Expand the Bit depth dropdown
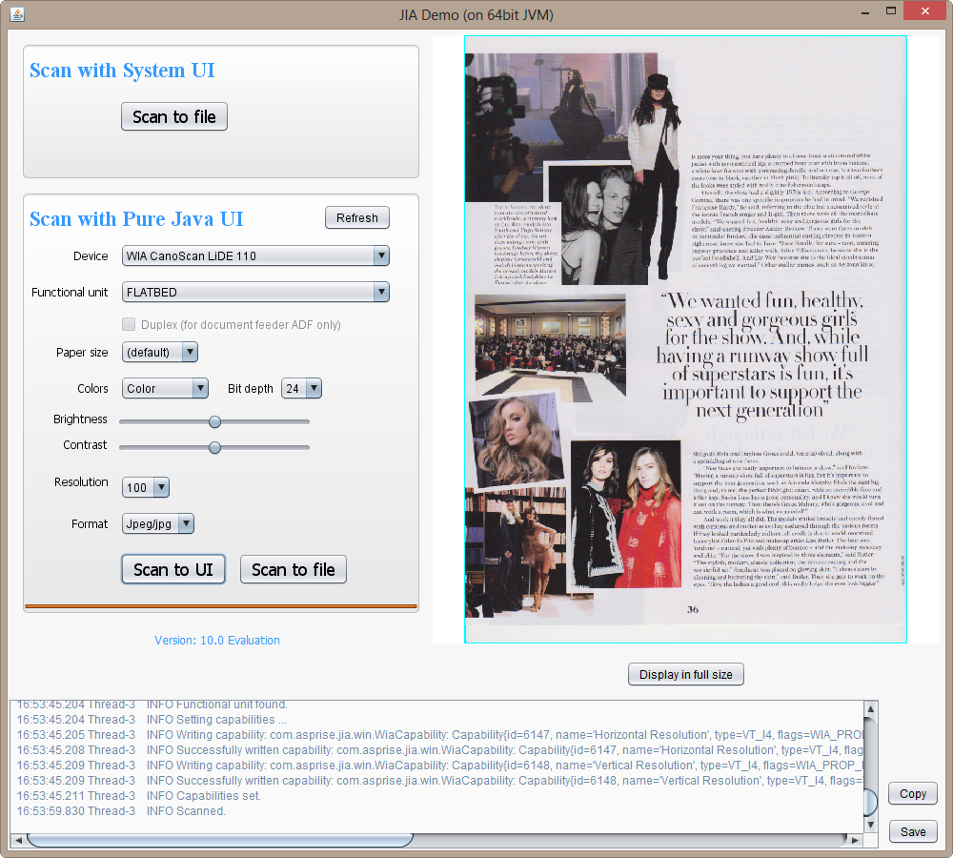 301,389
